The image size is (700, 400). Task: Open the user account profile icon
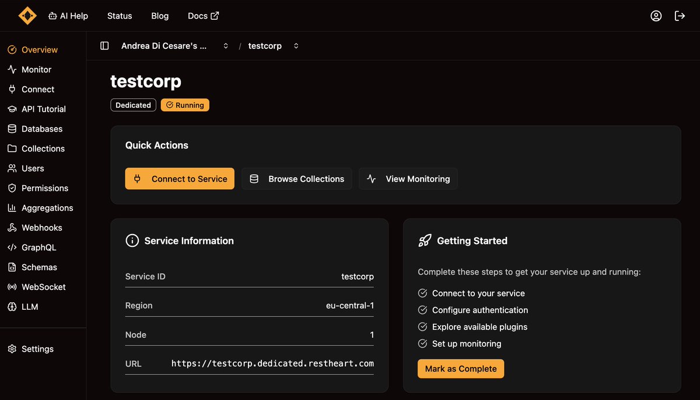[x=656, y=16]
